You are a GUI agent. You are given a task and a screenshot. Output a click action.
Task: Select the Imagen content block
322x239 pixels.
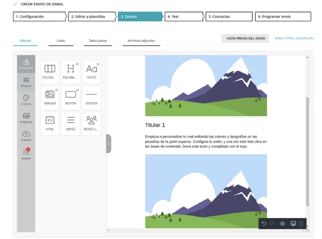click(x=50, y=98)
